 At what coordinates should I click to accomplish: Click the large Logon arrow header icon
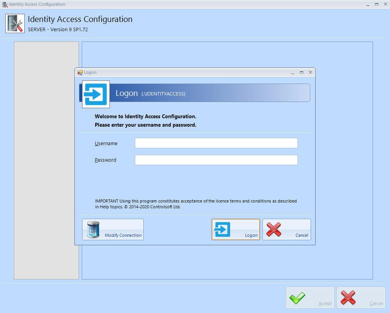tap(96, 94)
